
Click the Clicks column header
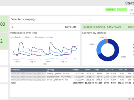[106, 70]
